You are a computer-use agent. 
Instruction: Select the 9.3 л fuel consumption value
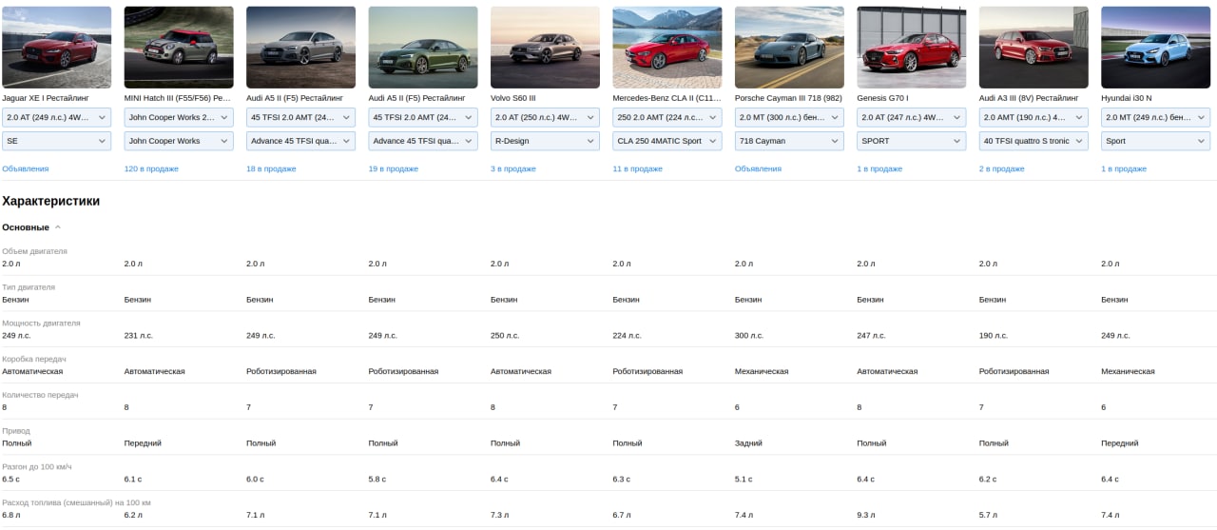pyautogui.click(x=866, y=515)
